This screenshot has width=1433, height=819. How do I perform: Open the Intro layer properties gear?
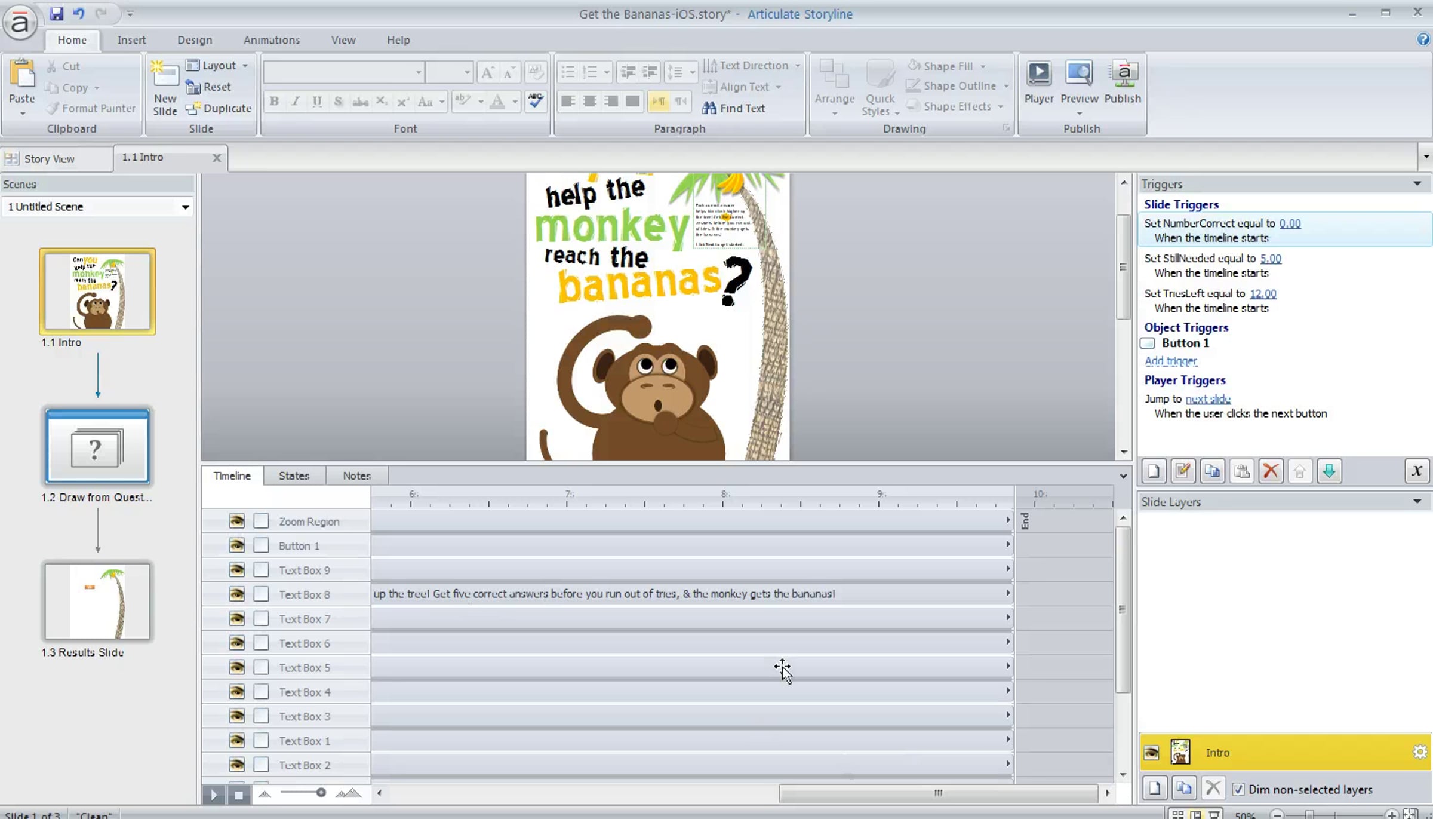(x=1420, y=752)
